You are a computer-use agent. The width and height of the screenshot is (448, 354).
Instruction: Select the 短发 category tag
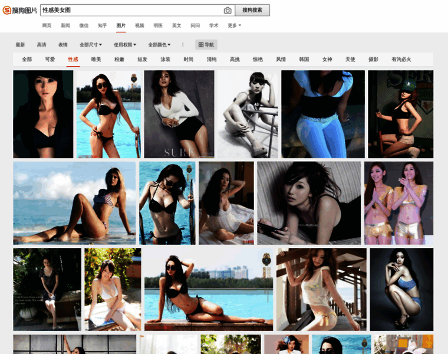142,60
